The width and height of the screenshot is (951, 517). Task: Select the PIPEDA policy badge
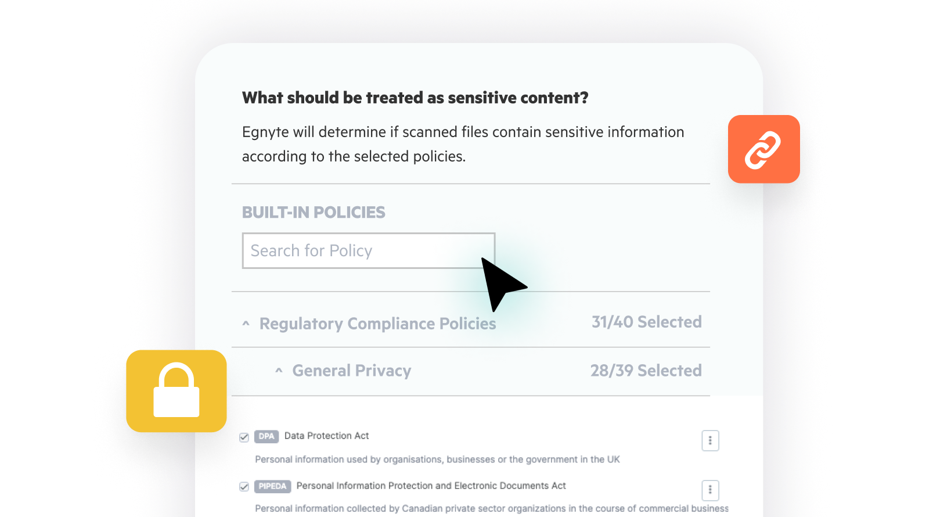[x=273, y=486]
